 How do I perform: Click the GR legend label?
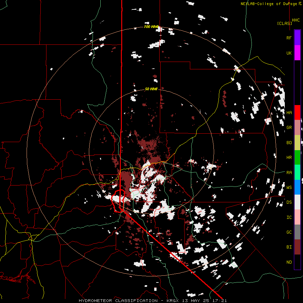[x=289, y=128]
